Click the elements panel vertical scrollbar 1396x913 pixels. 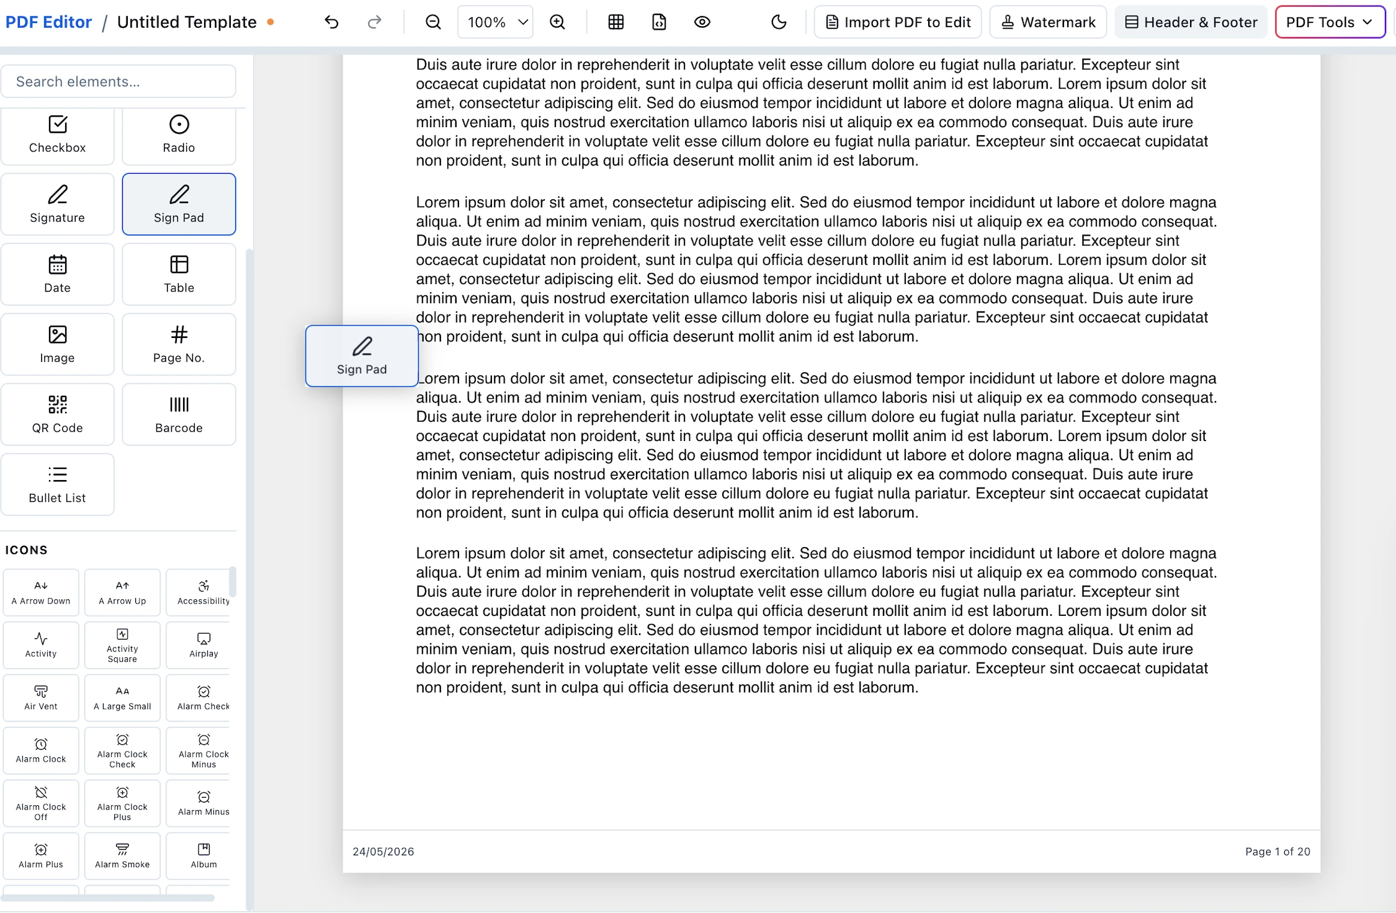pos(249,580)
